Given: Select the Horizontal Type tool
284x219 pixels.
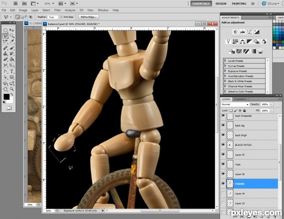Looking at the screenshot, I should [x=12, y=71].
